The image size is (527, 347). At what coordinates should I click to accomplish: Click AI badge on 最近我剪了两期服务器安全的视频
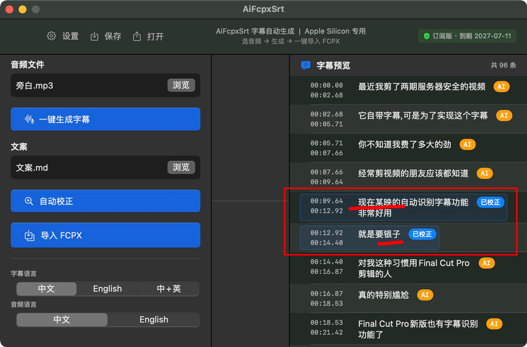point(502,86)
